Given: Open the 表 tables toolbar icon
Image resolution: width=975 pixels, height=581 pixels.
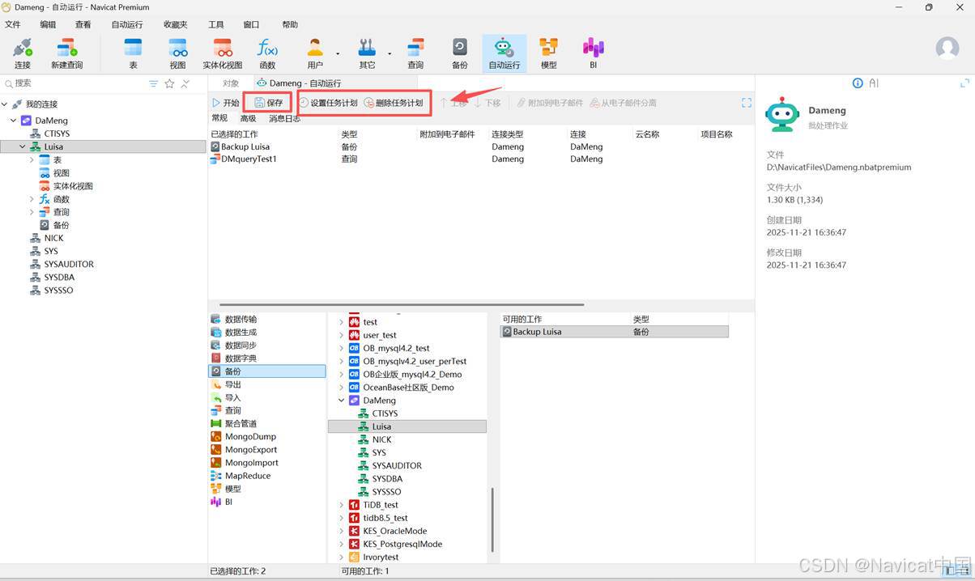Looking at the screenshot, I should pos(133,53).
